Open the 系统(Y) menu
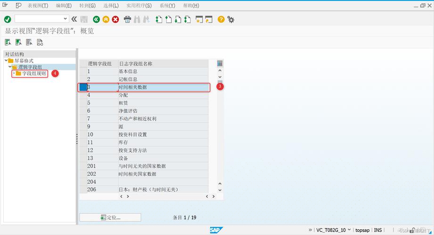 click(x=167, y=6)
